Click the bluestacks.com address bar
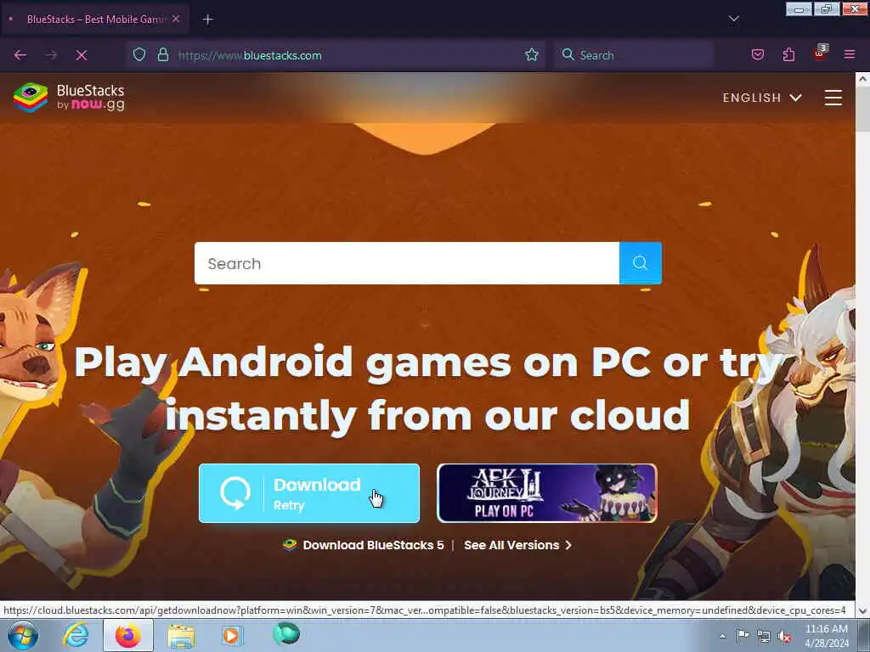The height and width of the screenshot is (652, 870). (335, 55)
